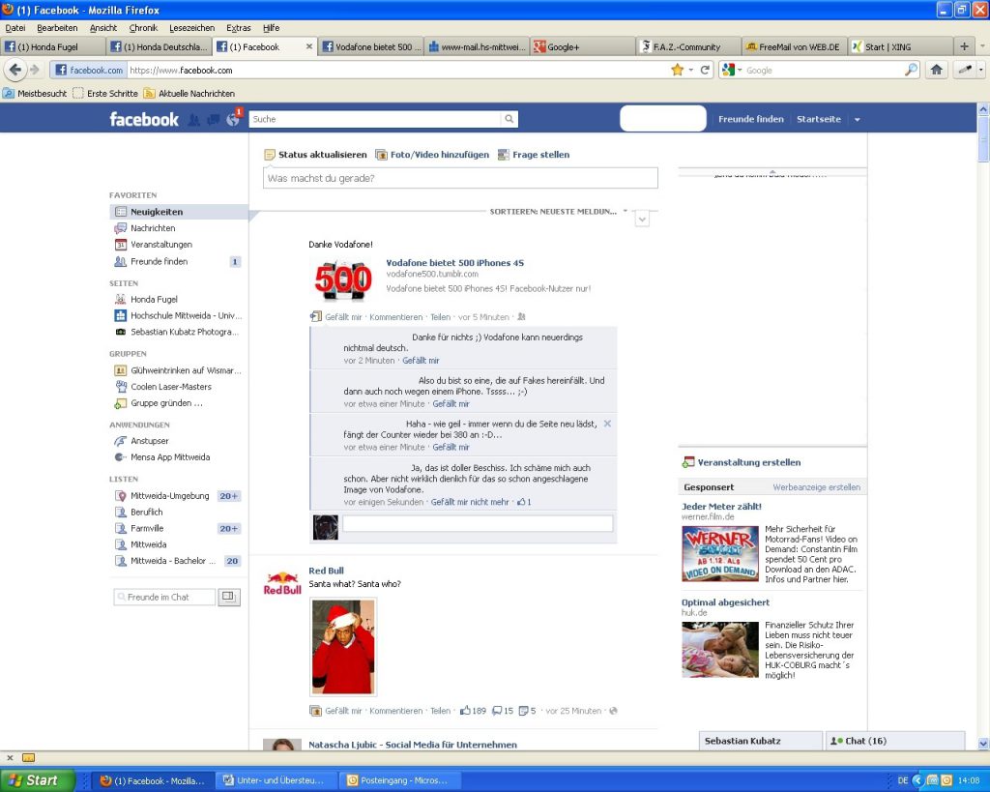Click the comment input field under Vodafone post

click(478, 523)
